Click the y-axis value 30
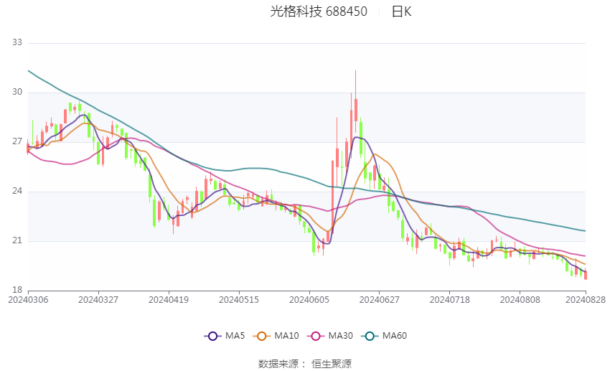This screenshot has width=610, height=371. [x=17, y=92]
